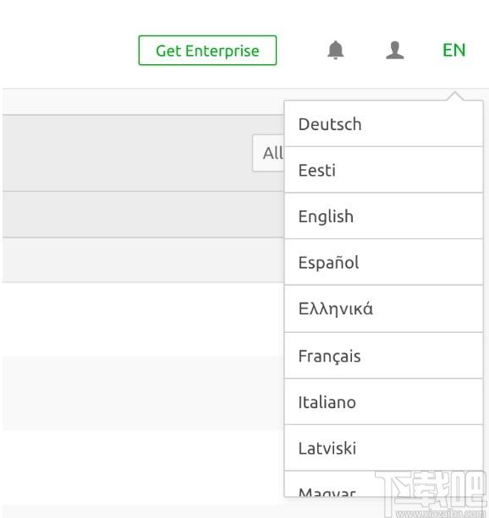Choose Eesti as the interface language
The height and width of the screenshot is (518, 489).
pos(383,170)
